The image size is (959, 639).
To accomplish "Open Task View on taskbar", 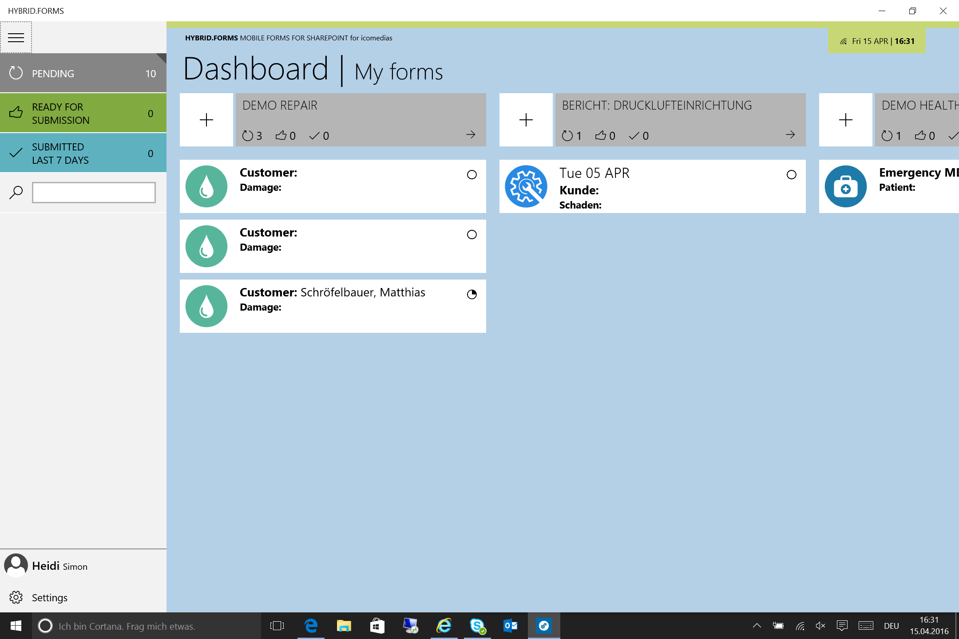I will coord(277,626).
